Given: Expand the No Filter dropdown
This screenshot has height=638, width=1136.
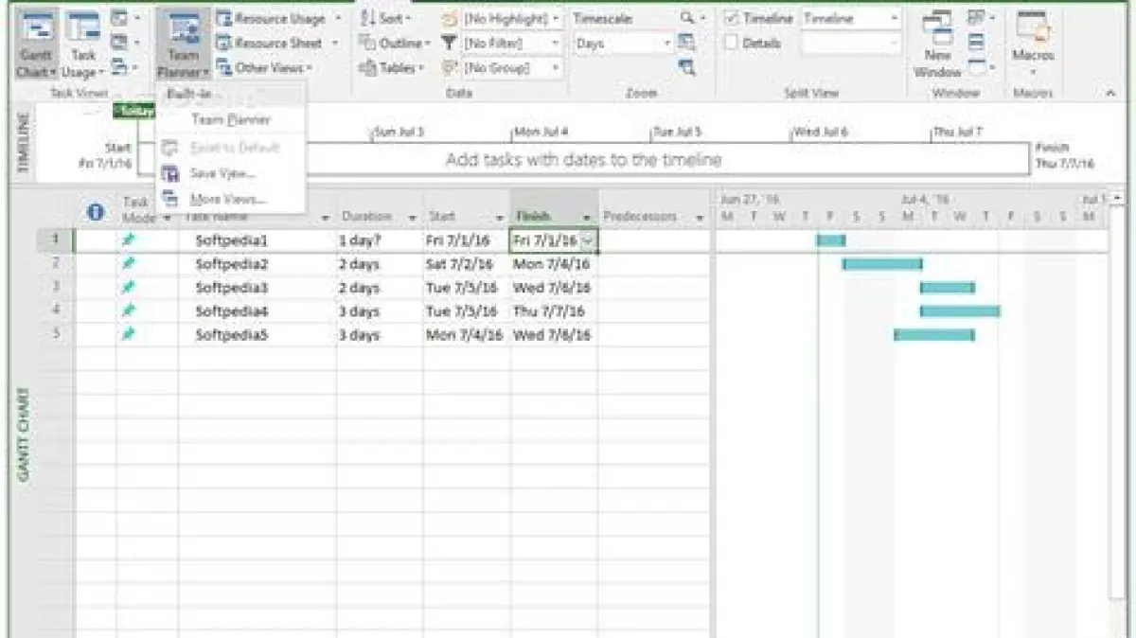Looking at the screenshot, I should 511,44.
